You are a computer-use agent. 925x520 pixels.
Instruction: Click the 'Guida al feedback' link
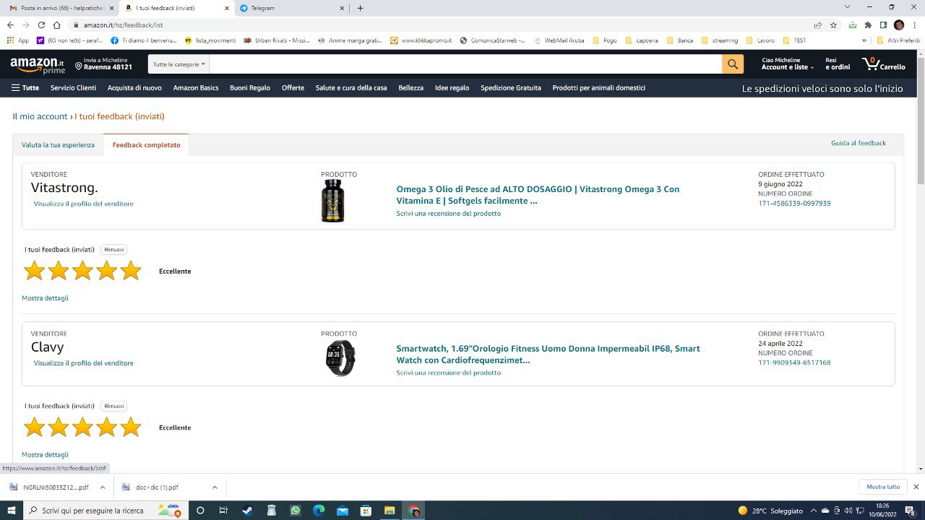click(x=858, y=143)
